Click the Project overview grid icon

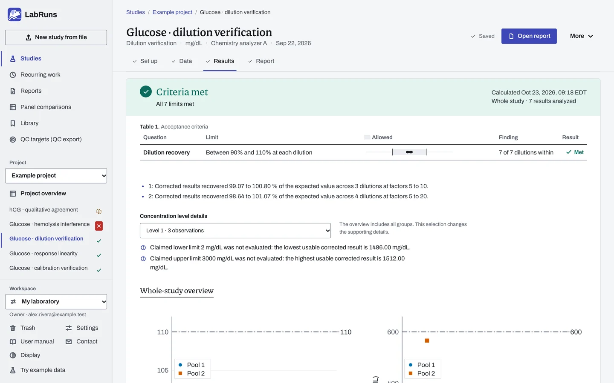click(x=13, y=194)
